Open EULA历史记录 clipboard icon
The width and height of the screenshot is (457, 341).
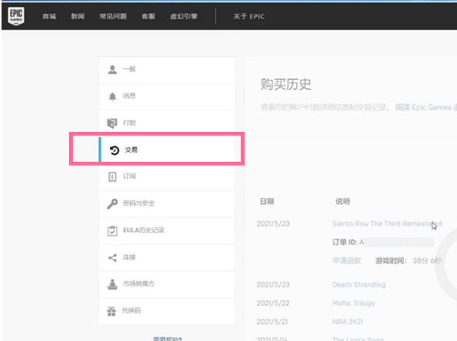coord(112,231)
